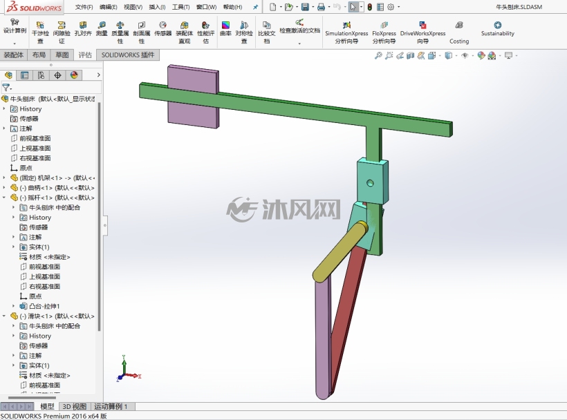
Task: Expand the 凸台-拉伸1 feature node
Action: tap(13, 306)
